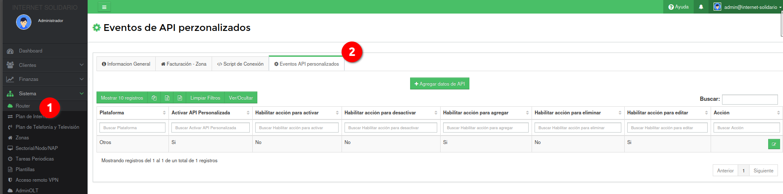Toggle column visibility with Ver/Ocultar

coord(240,98)
